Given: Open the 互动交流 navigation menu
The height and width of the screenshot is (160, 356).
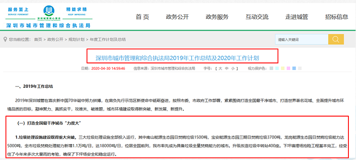Looking at the screenshot, I should [257, 17].
